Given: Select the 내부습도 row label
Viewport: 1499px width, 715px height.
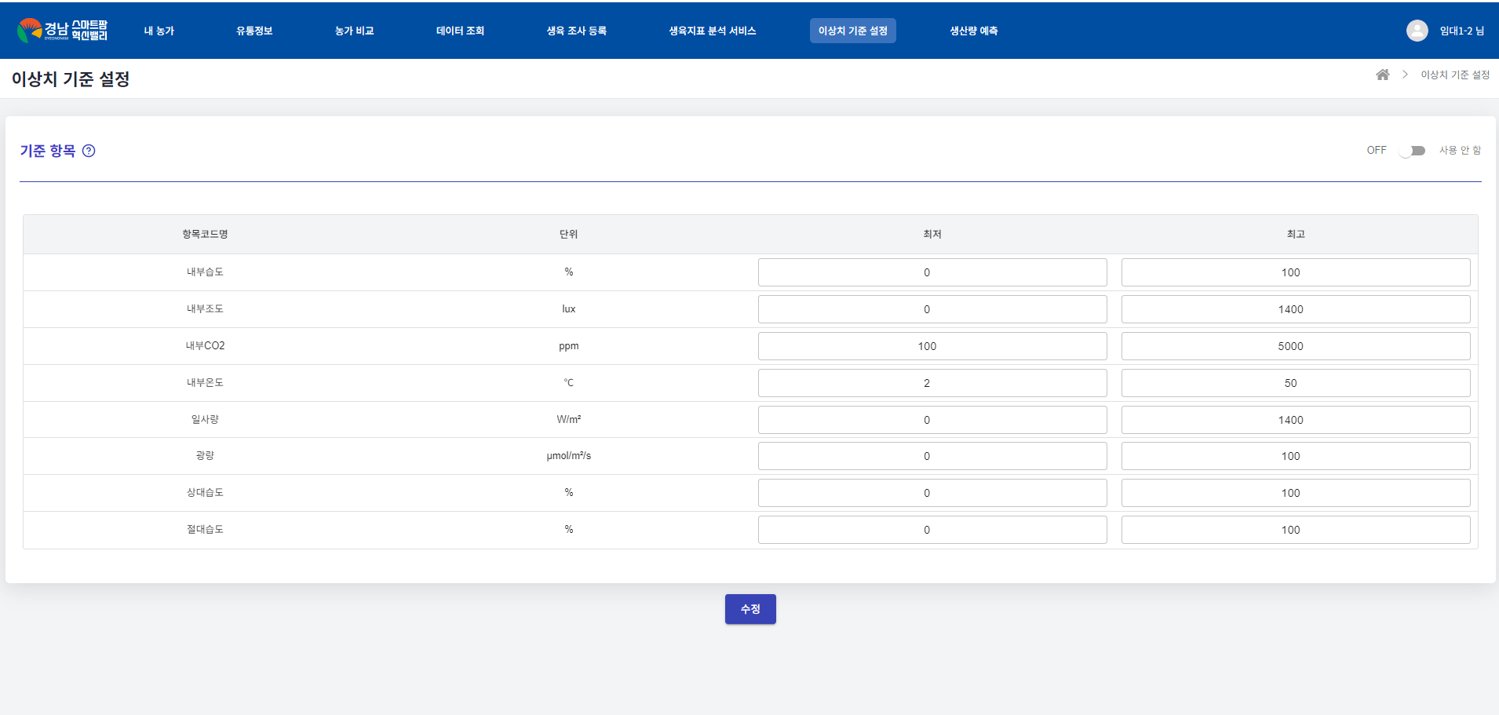Looking at the screenshot, I should click(x=205, y=272).
